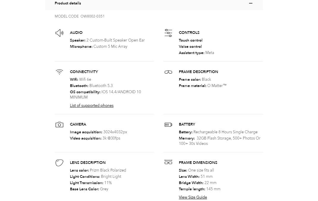Click the model code OW8002-0351 text
This screenshot has height=201, width=318.
point(92,16)
